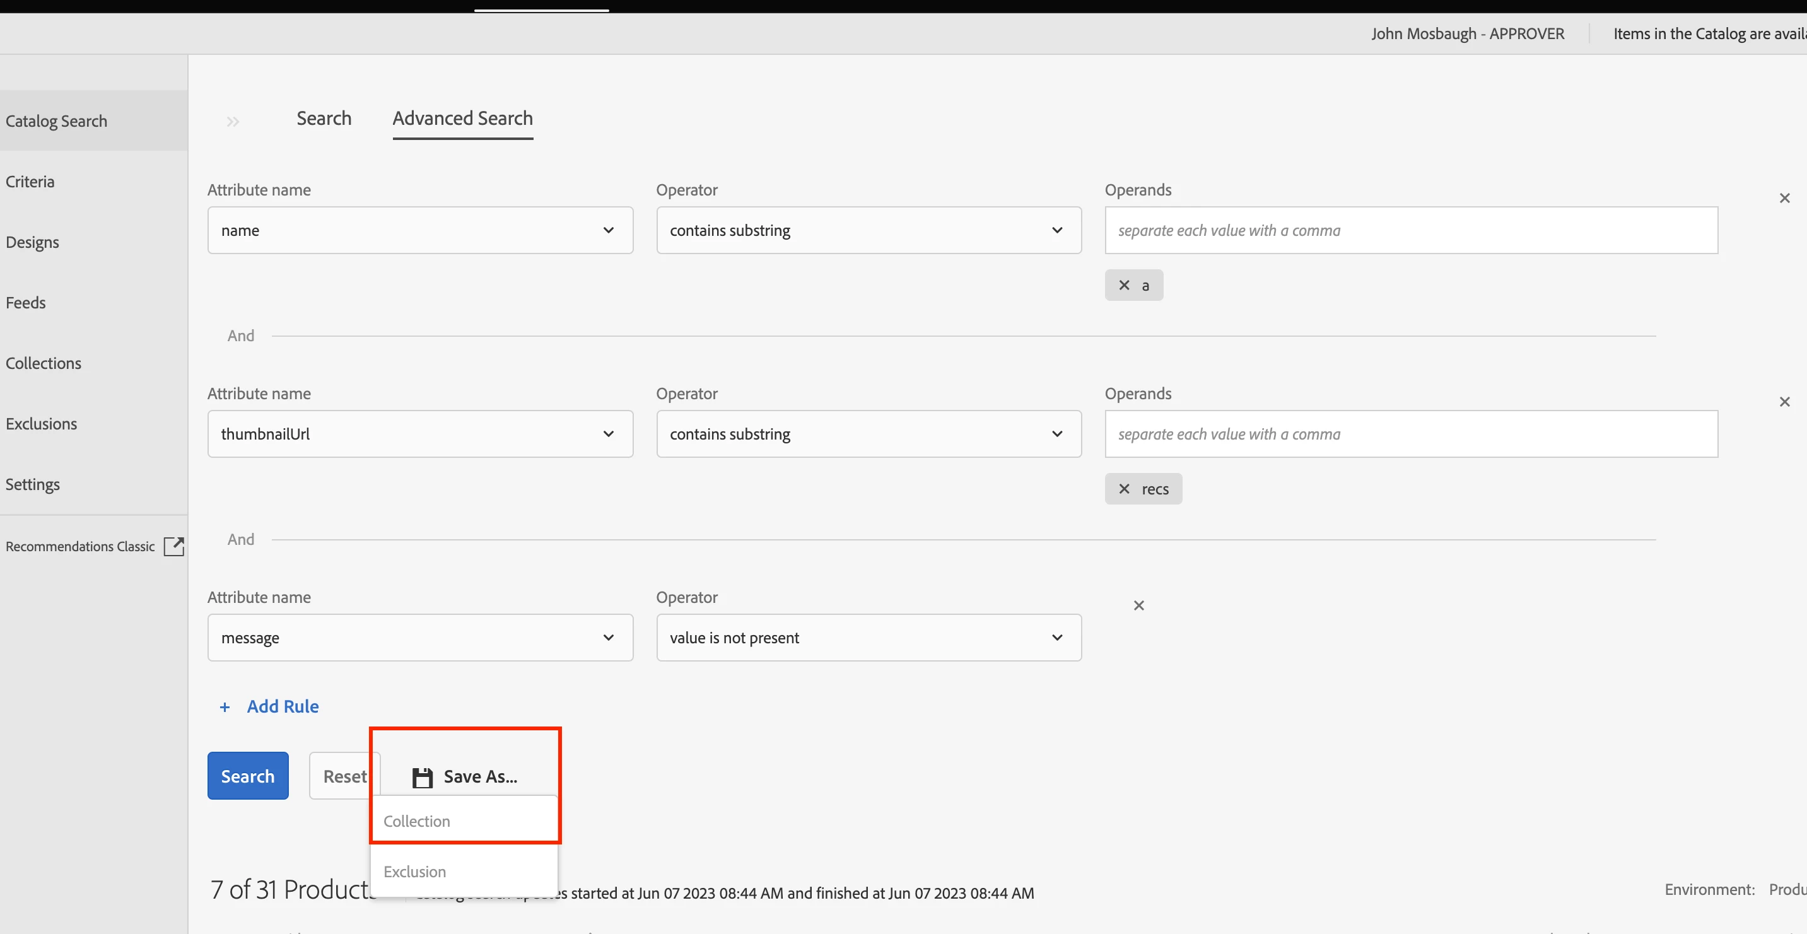Open the 'thumbnailUrl' attribute dropdown

pyautogui.click(x=419, y=434)
